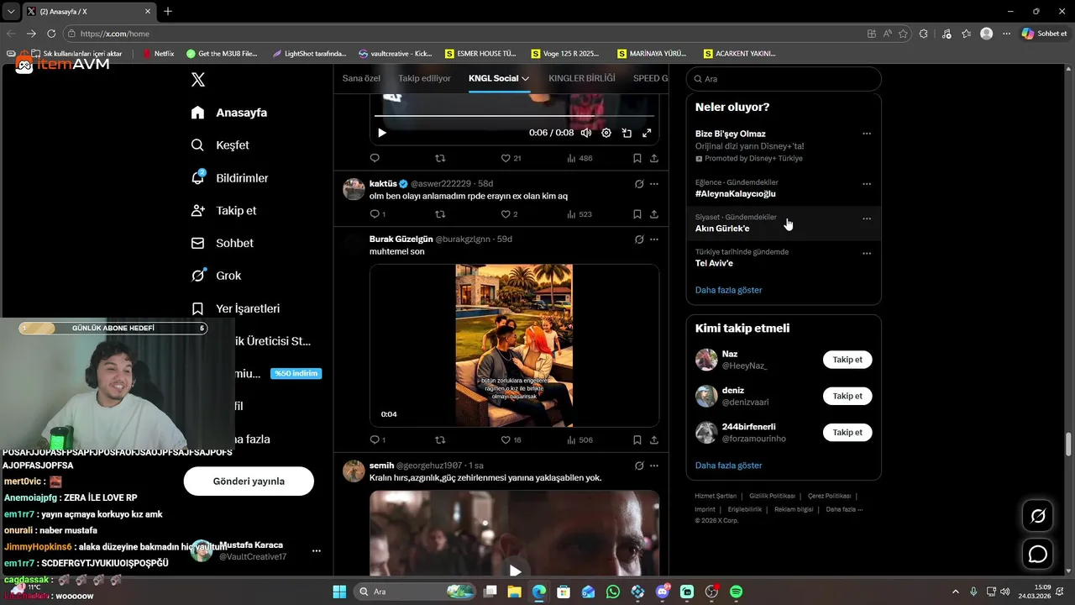Screen dimensions: 1075x605
Task: Switch to Sana özel tab
Action: point(361,78)
